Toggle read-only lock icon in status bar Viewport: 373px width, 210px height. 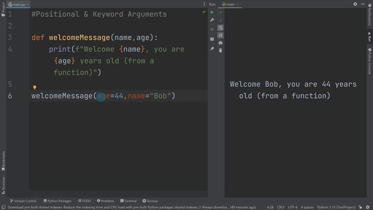tap(361, 208)
